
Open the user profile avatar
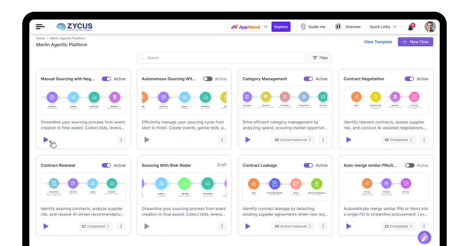430,27
